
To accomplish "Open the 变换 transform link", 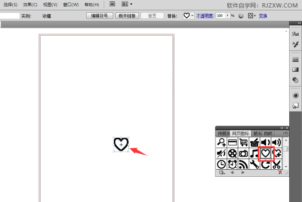I will [x=263, y=16].
